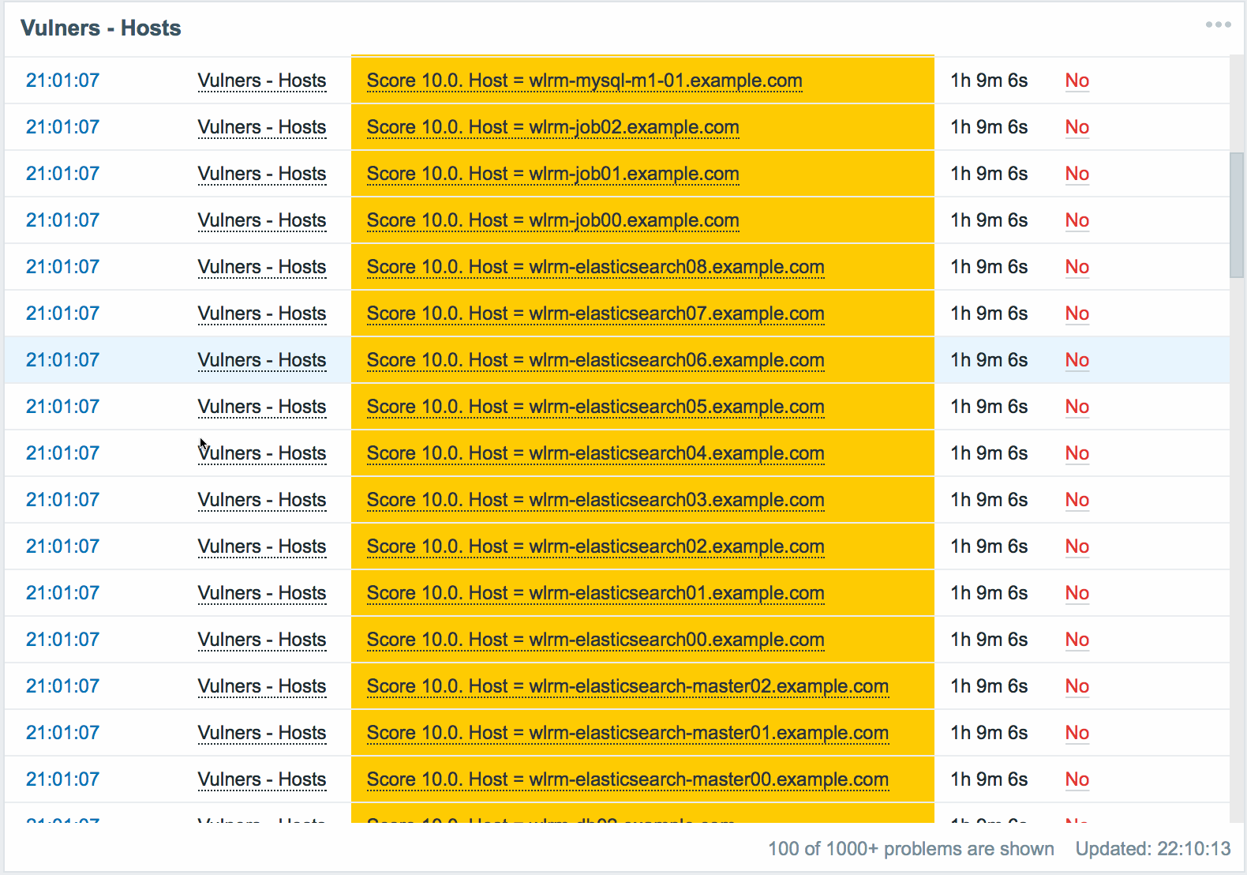Open wlrm-elasticsearch08.example.com problem details
1247x875 pixels.
[x=595, y=267]
